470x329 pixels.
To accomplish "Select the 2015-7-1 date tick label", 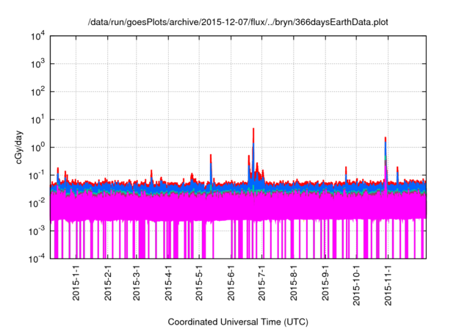I will click(261, 283).
